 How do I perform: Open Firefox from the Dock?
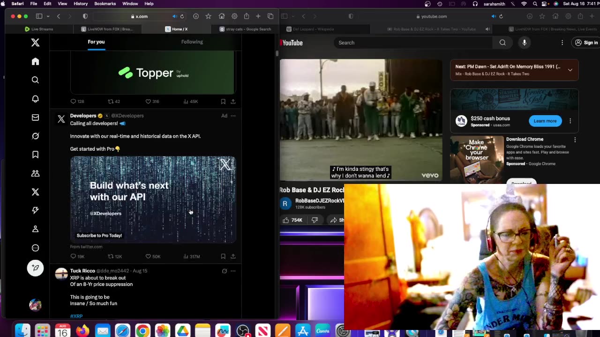(x=82, y=331)
